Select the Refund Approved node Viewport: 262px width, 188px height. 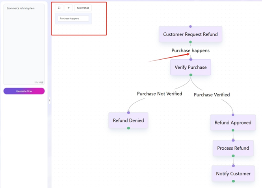pyautogui.click(x=233, y=122)
